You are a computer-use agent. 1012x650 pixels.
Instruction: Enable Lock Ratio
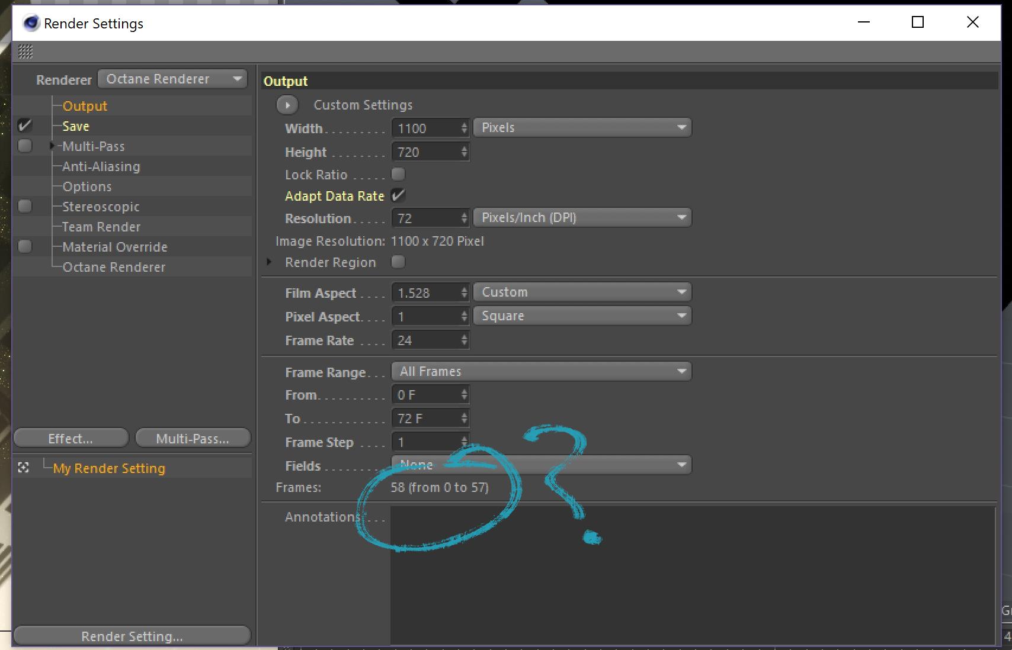[398, 174]
